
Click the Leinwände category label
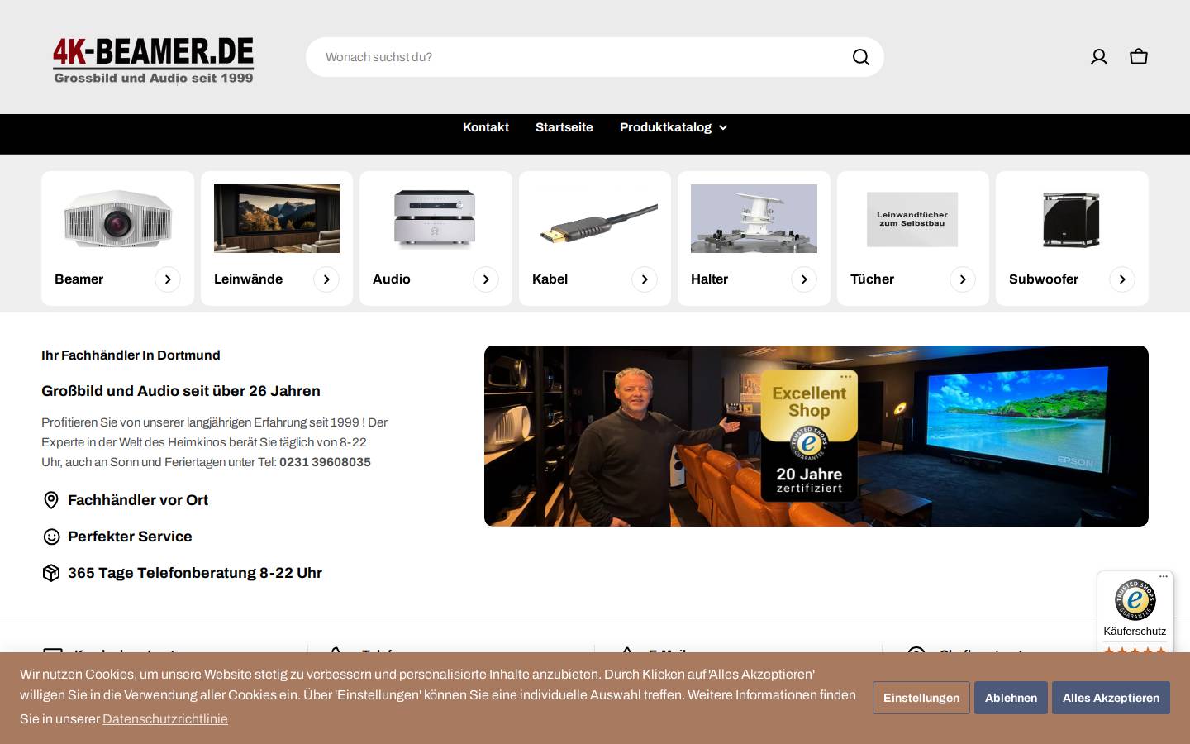[x=248, y=279]
